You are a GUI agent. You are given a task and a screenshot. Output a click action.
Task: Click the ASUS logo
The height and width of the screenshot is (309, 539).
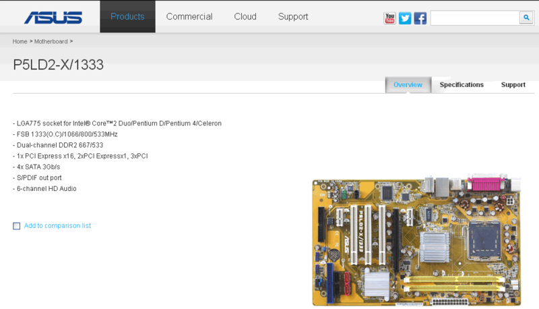[x=53, y=17]
